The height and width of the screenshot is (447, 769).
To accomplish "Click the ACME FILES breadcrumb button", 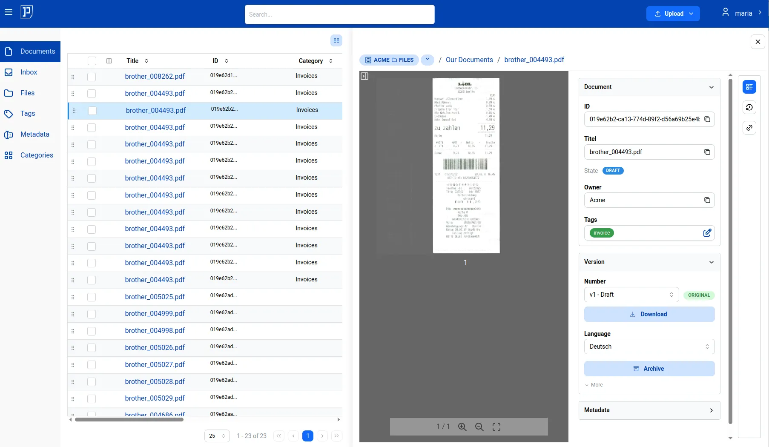I will coord(389,60).
